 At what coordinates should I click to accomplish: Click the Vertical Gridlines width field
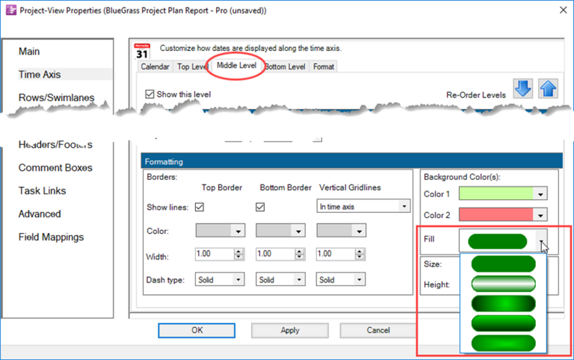click(336, 254)
